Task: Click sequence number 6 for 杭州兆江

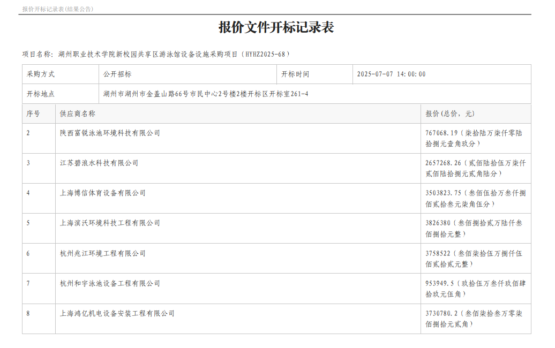Action: click(28, 254)
